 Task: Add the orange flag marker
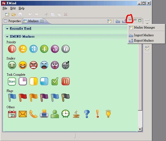point(33,97)
